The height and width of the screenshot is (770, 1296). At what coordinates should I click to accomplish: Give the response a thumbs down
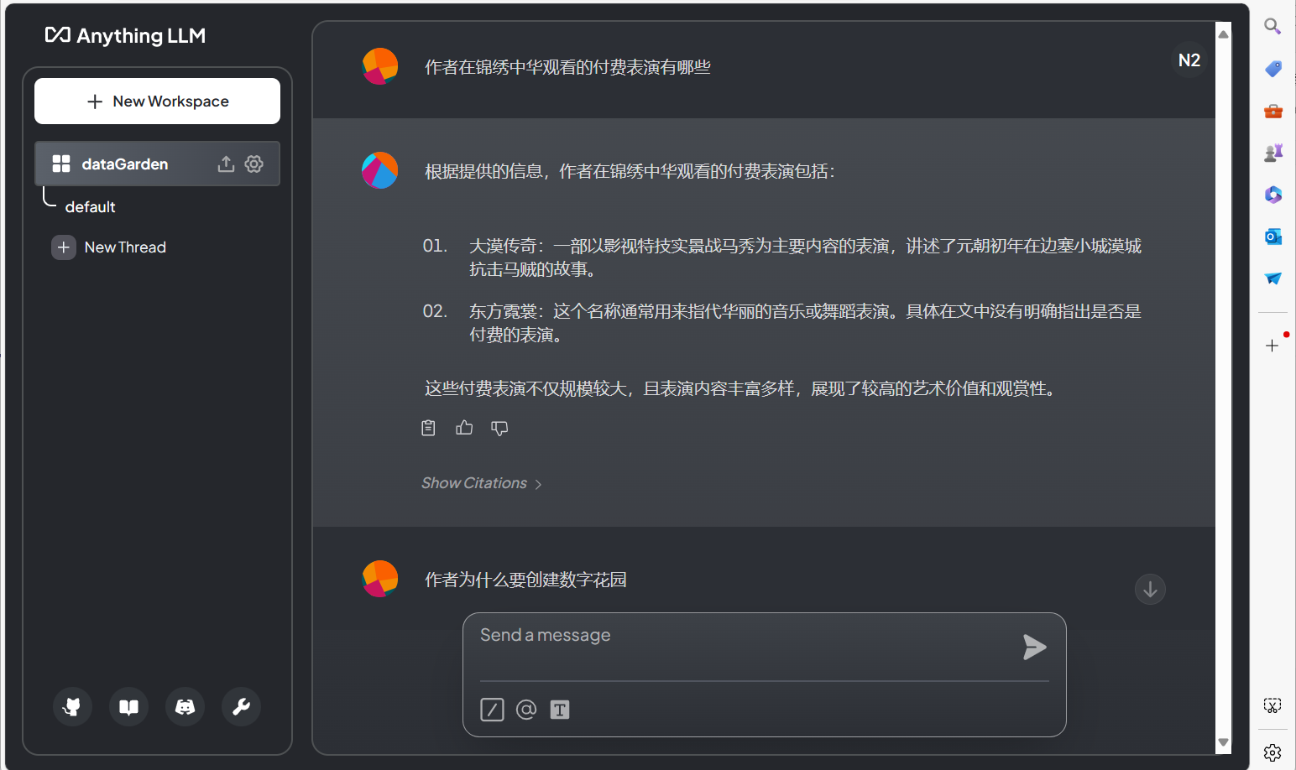[499, 428]
